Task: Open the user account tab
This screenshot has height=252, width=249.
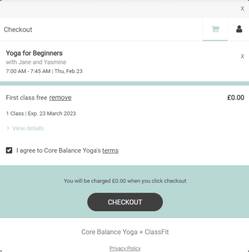Action: click(x=239, y=29)
